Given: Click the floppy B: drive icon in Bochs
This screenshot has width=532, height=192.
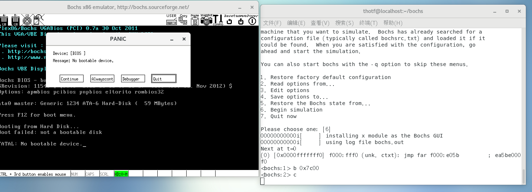Looking at the screenshot, I should 16,19.
